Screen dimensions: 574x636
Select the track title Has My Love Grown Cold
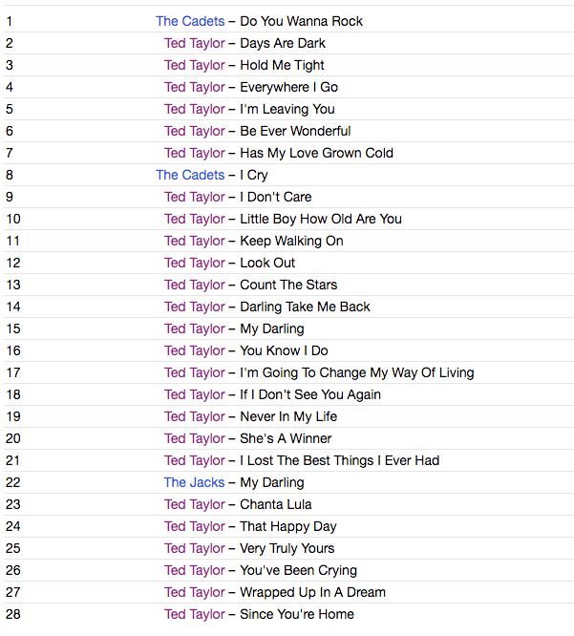316,153
